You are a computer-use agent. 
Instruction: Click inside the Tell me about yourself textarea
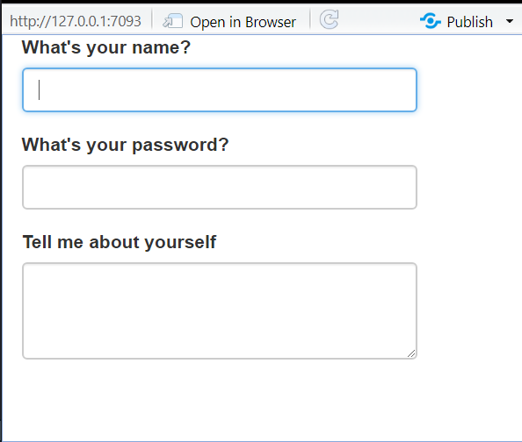[220, 310]
